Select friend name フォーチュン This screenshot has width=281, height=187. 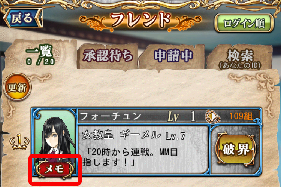point(111,116)
